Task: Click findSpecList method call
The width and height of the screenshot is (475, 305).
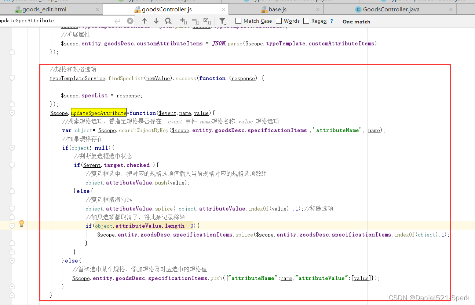Action: tap(126, 78)
